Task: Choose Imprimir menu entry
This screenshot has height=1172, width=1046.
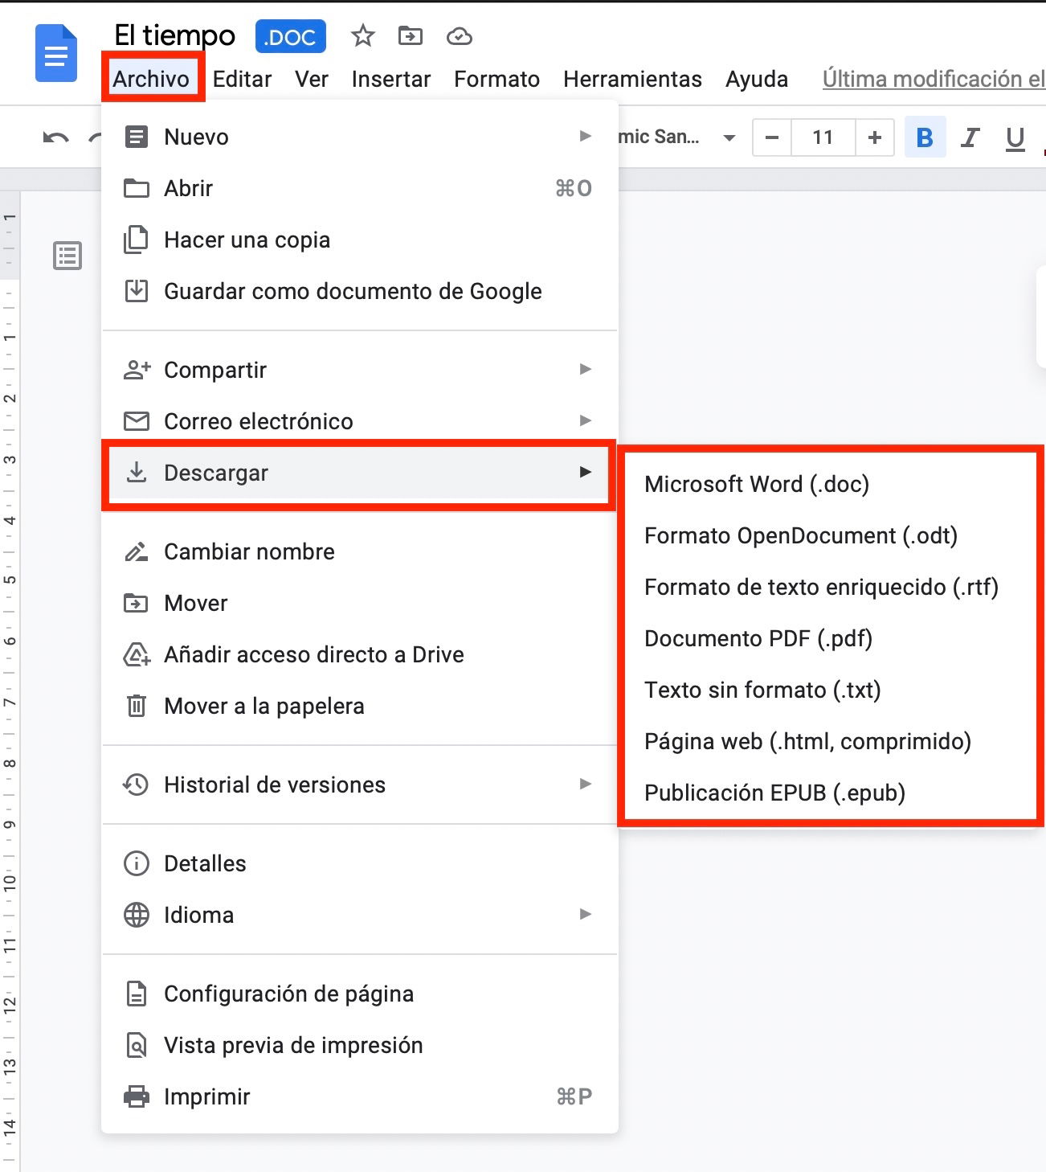Action: tap(360, 1096)
